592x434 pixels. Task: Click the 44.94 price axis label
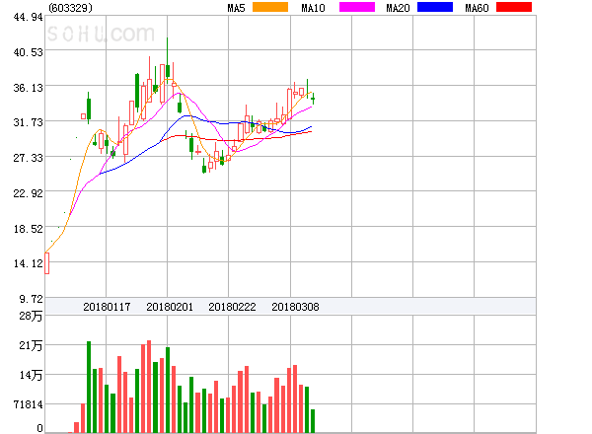click(28, 17)
